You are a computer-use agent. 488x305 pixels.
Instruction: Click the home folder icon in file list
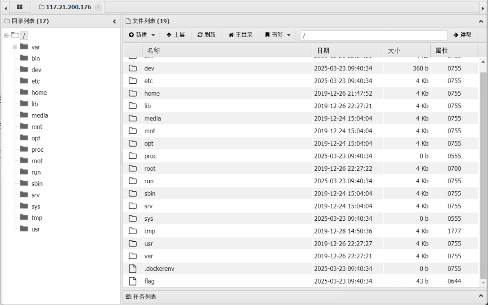[132, 93]
